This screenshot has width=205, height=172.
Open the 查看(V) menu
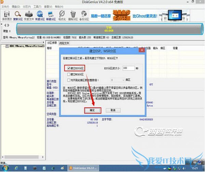coord(48,7)
